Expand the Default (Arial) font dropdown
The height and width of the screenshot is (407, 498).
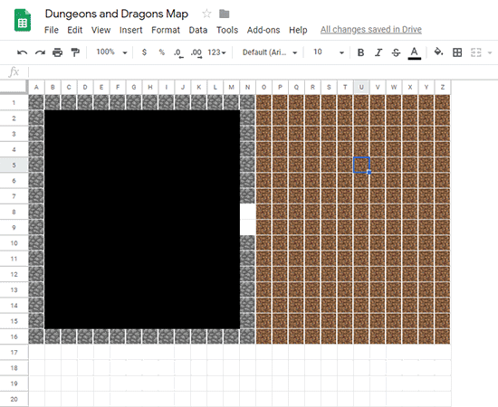[x=270, y=52]
